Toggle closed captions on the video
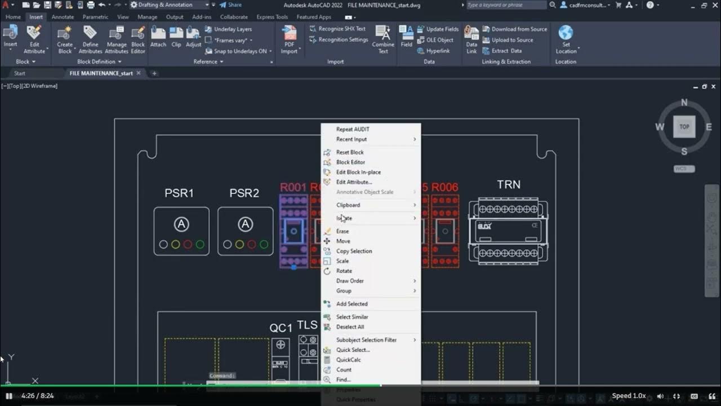Screen dimensions: 721x406 pyautogui.click(x=695, y=396)
